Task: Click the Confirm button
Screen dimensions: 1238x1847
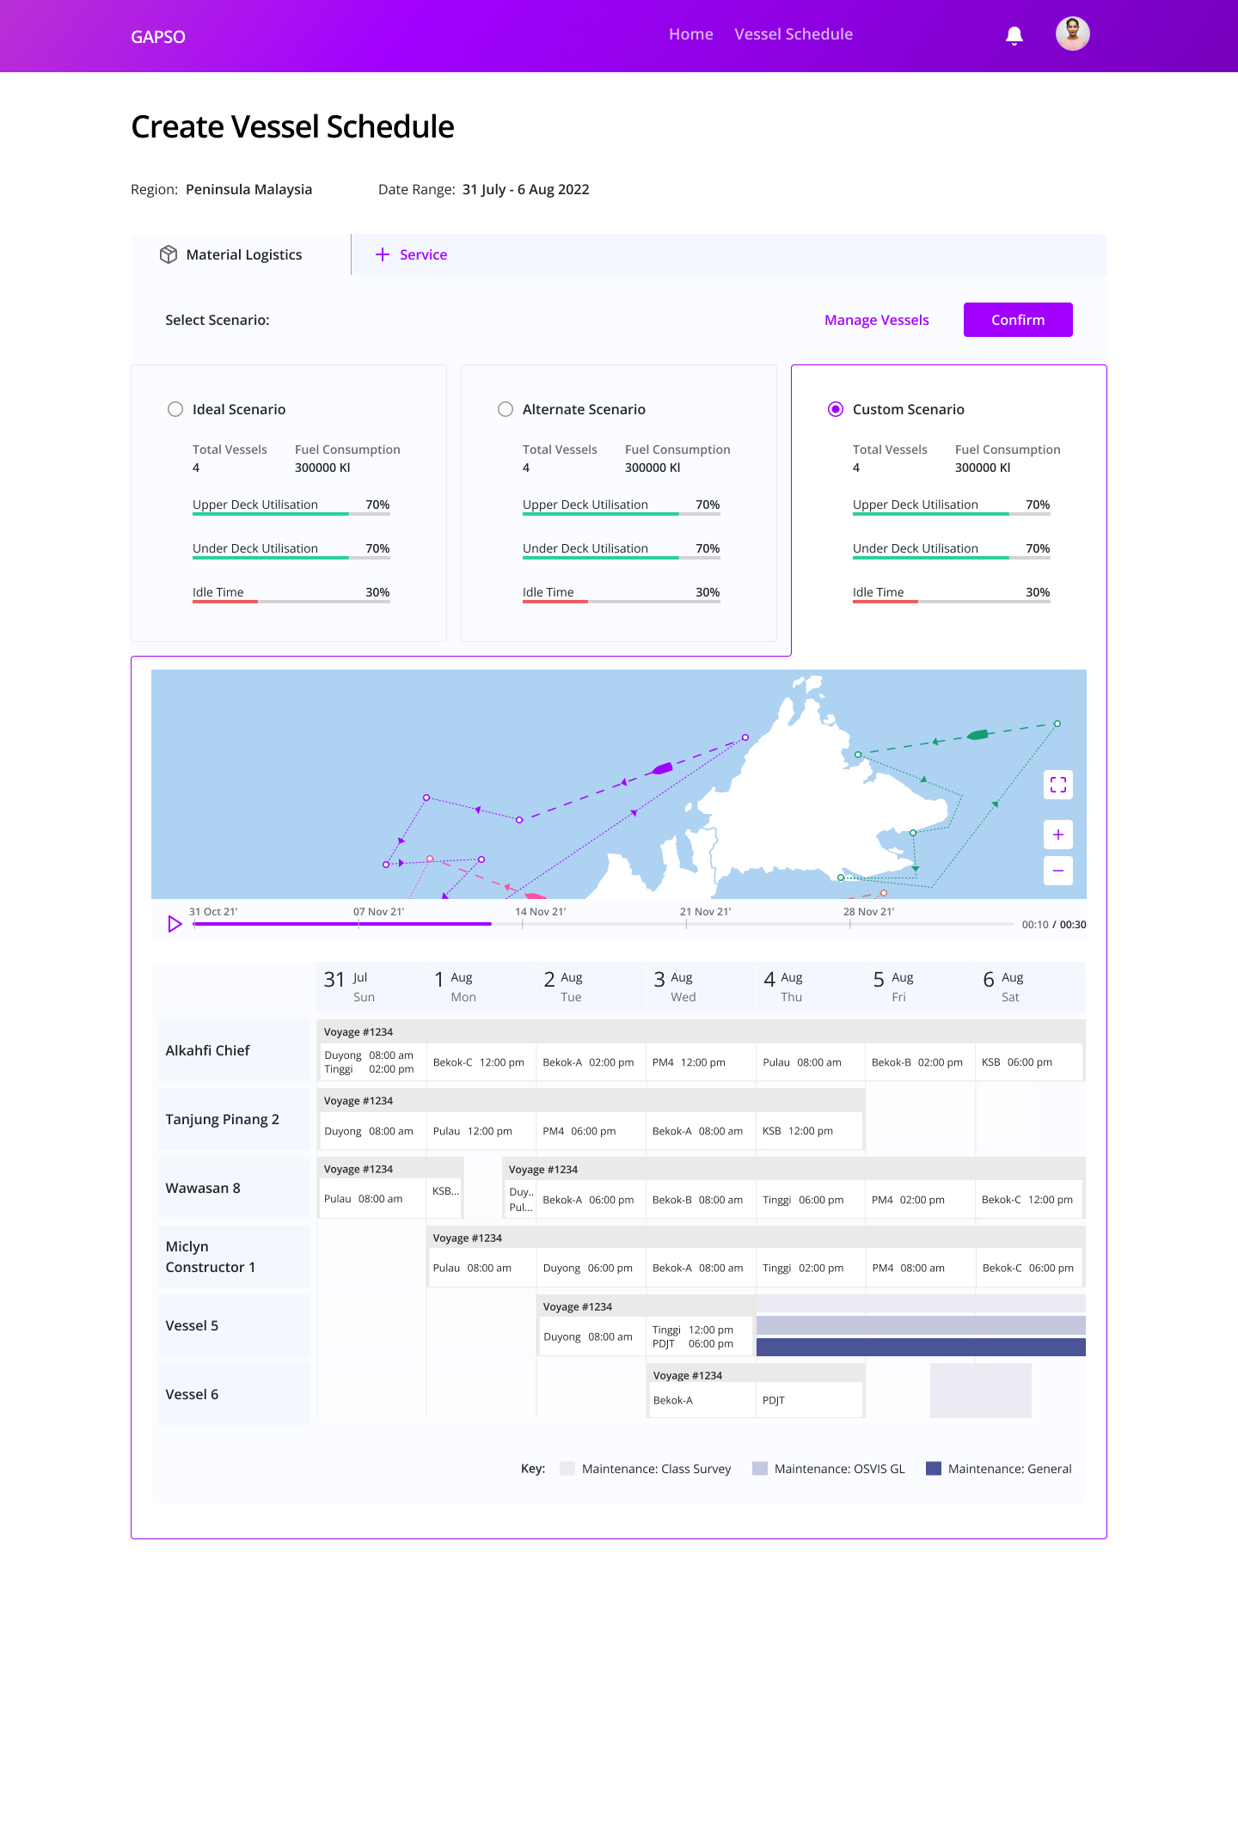Action: tap(1018, 320)
